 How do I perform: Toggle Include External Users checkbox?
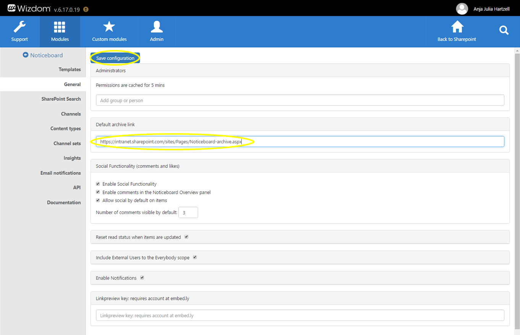pos(195,258)
